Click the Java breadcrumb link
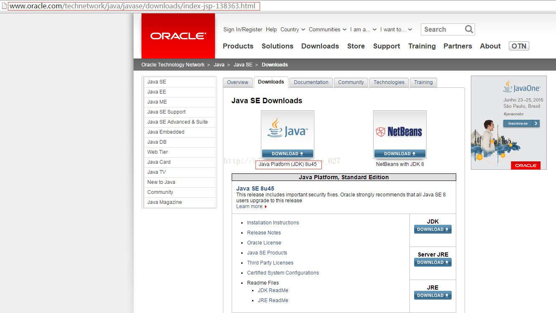Screen dimensions: 556x313 [x=219, y=65]
